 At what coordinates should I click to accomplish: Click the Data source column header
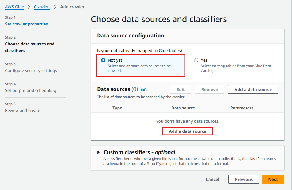click(x=183, y=108)
